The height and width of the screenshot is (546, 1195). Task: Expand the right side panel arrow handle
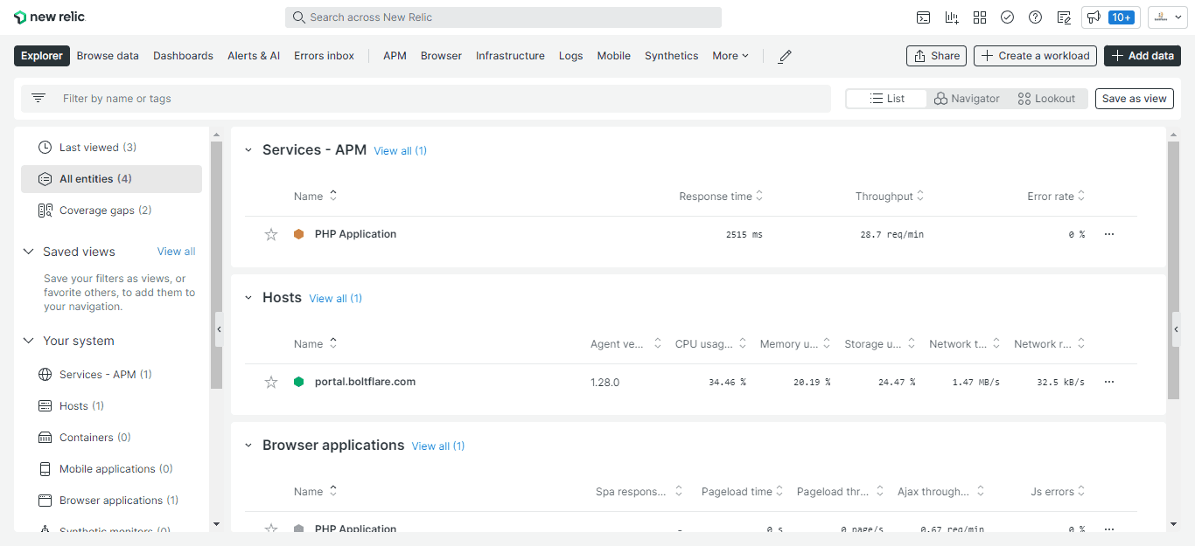(1176, 329)
